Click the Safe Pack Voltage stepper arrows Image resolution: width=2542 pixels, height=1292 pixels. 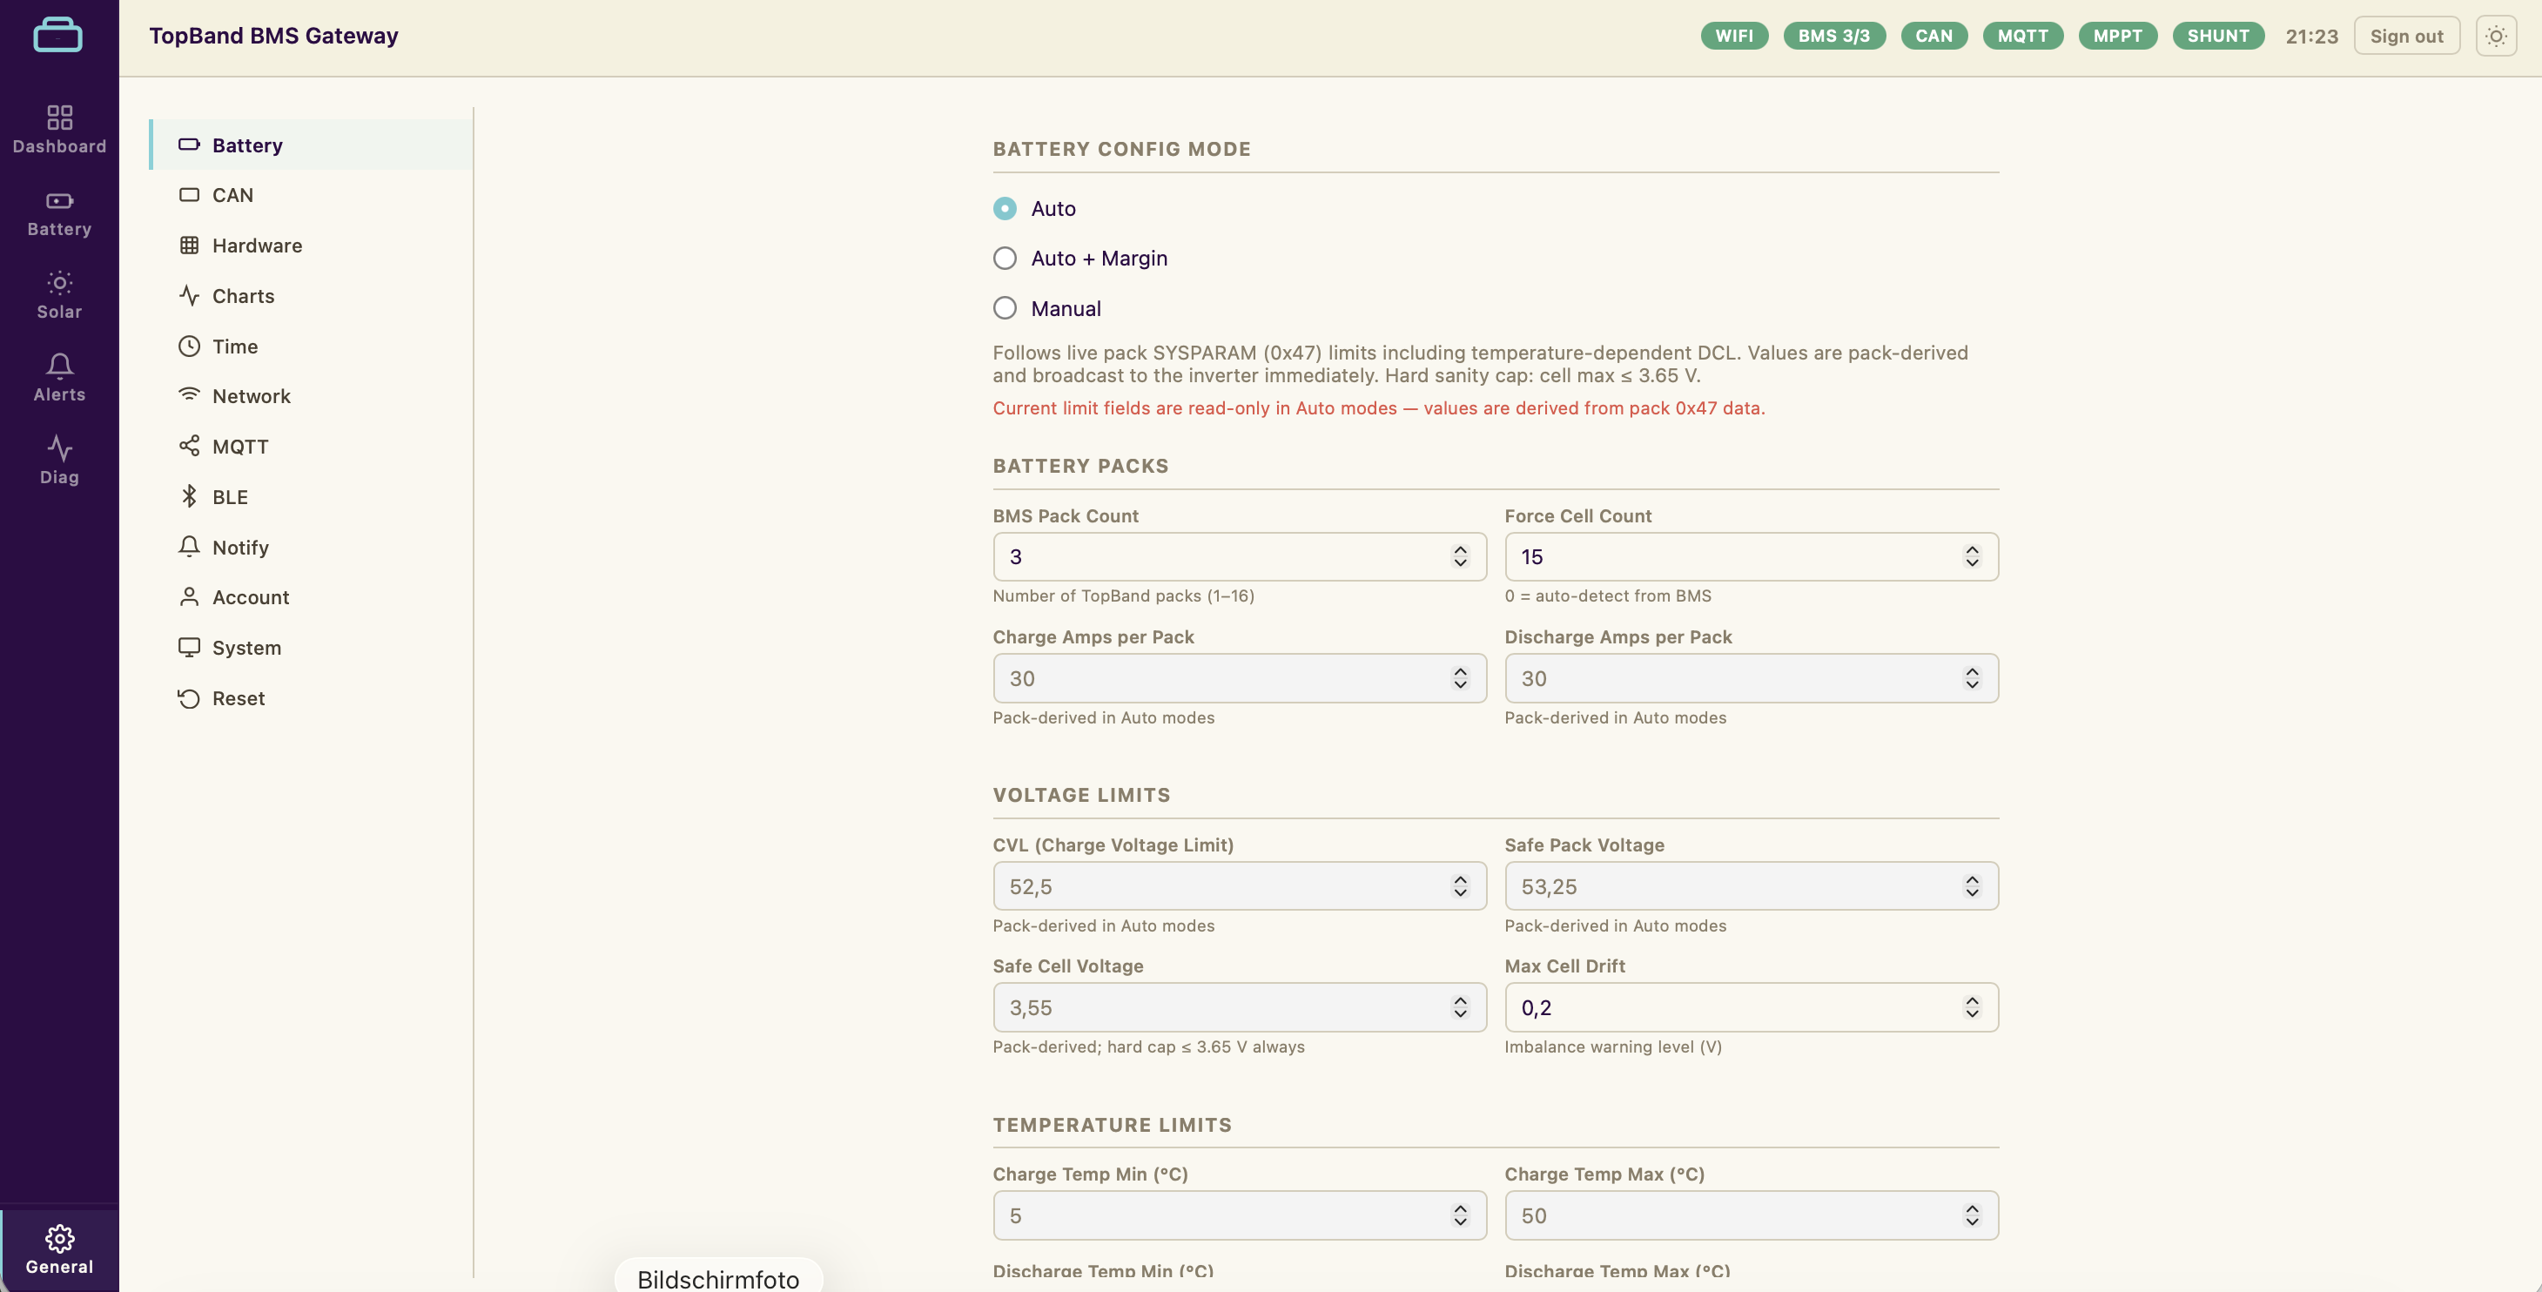coord(1972,886)
